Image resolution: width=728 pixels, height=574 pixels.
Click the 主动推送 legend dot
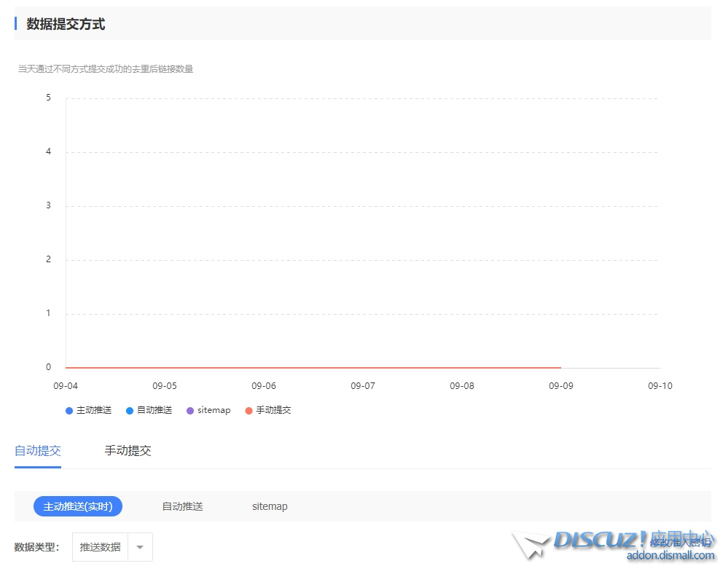[x=69, y=411]
